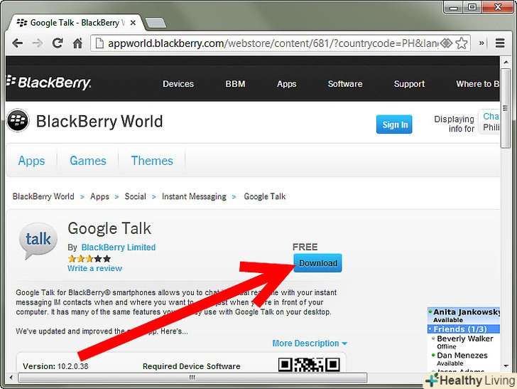Click Required Device Software label
Viewport: 517px width, 389px height.
192,366
